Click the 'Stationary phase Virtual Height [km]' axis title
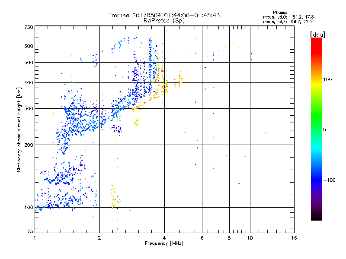 [x=19, y=129]
